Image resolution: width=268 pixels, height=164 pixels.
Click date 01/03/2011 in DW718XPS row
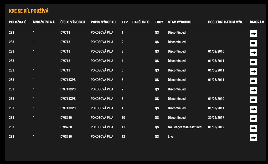click(x=216, y=108)
